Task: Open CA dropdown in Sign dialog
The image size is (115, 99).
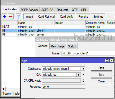Action: [x=78, y=75]
